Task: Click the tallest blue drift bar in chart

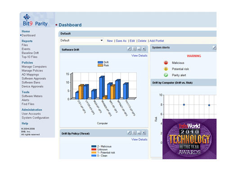Action: click(x=102, y=88)
